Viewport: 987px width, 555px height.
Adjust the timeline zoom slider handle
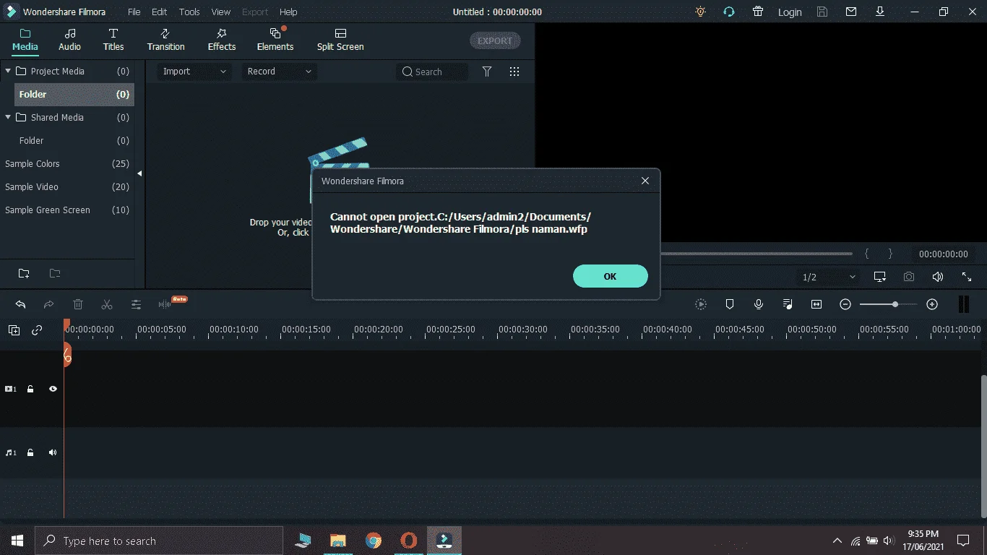point(895,304)
